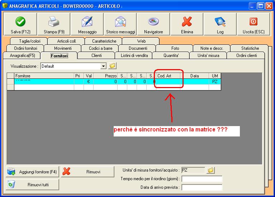
Task: Maximize the Anagrafica Articoli window
Action: (x=261, y=6)
